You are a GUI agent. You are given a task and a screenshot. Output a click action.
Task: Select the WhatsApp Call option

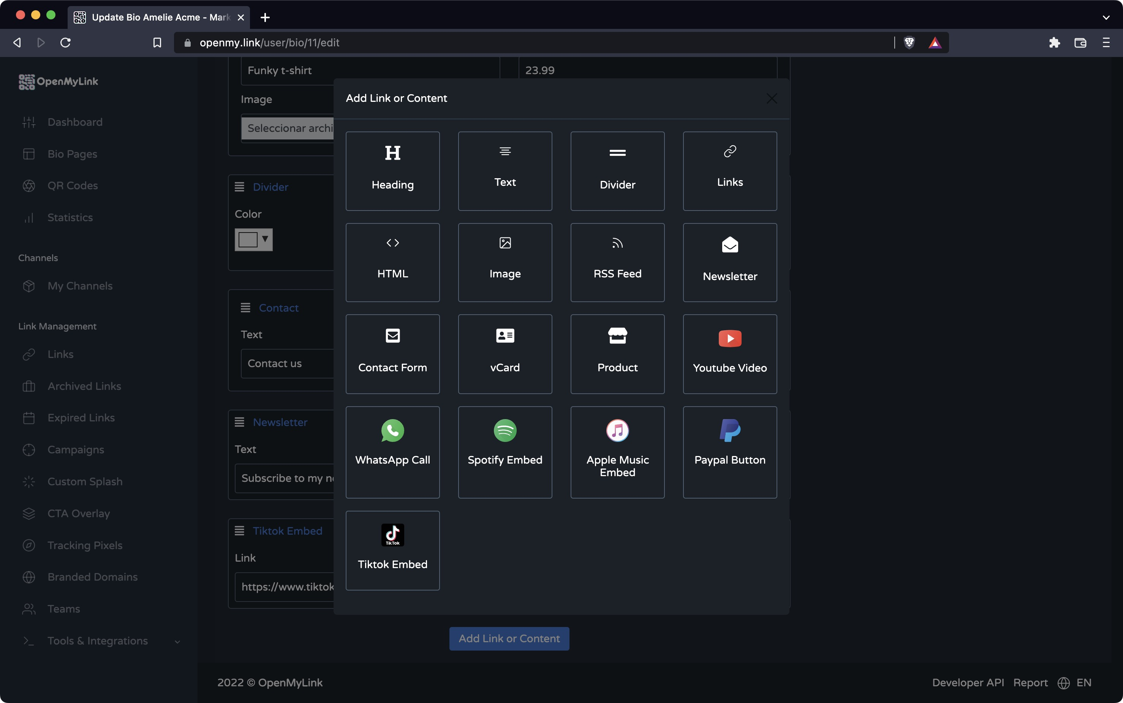(392, 452)
